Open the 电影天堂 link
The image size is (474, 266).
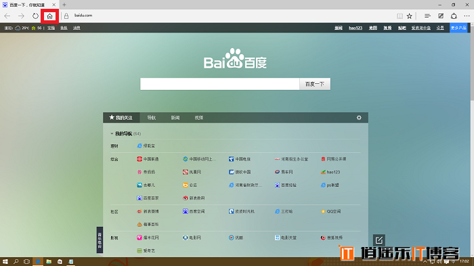(286, 238)
